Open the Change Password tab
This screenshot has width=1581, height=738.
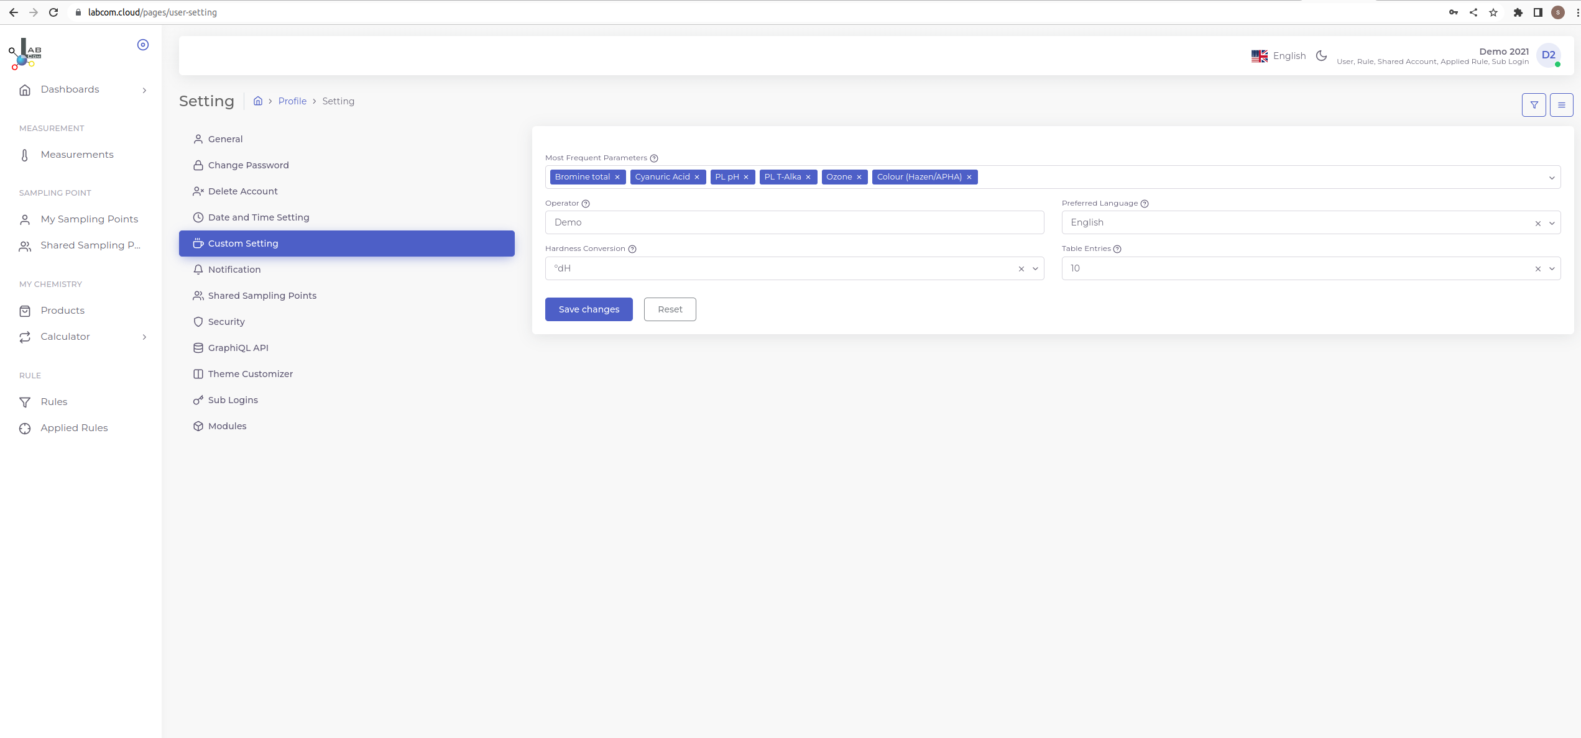point(347,165)
